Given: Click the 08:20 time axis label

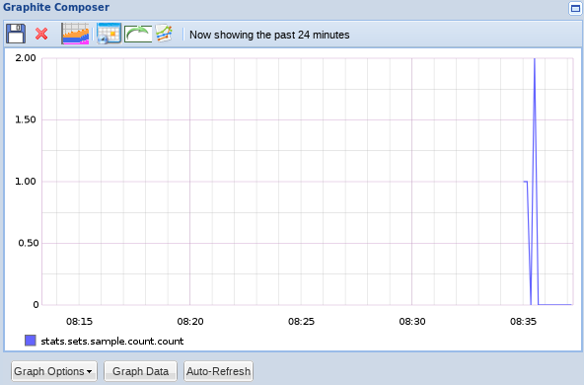Looking at the screenshot, I should (x=190, y=321).
